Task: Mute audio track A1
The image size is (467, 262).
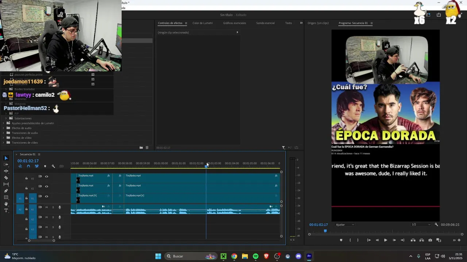Action: point(46,207)
